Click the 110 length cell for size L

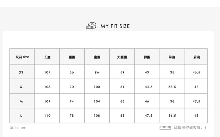pyautogui.click(x=47, y=116)
